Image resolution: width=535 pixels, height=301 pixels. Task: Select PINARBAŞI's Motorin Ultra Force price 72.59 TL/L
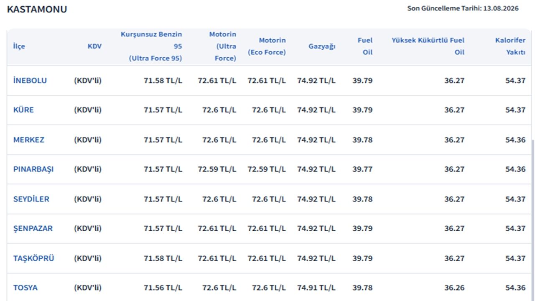tap(217, 169)
